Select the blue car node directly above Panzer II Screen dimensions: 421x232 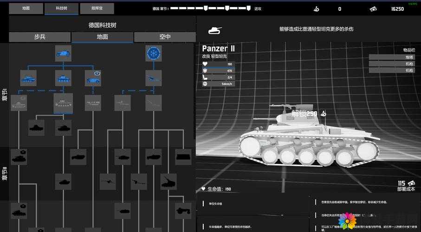63,78
